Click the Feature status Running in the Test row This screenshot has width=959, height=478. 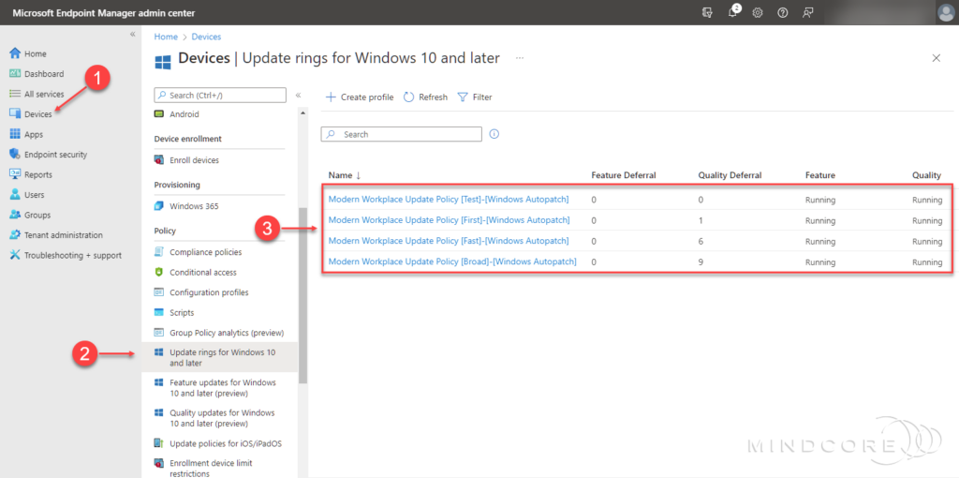pos(820,201)
